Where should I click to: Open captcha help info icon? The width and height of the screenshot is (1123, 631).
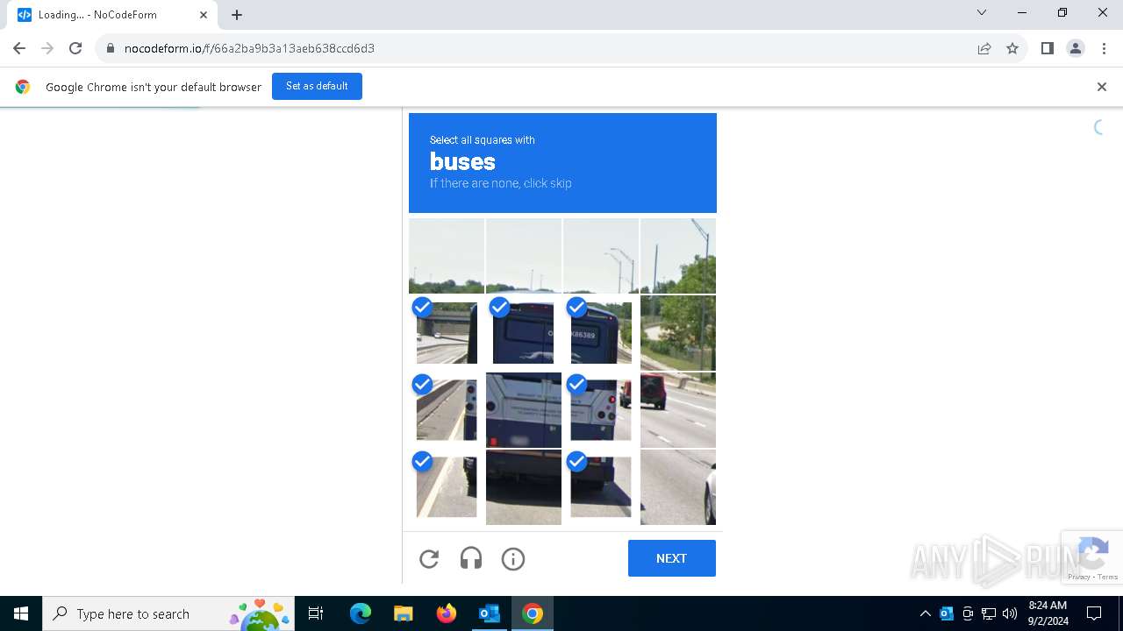coord(513,558)
